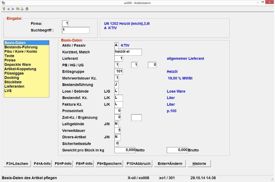
Task: Click the Divers-Artikel J/N field
Action: 117,137
